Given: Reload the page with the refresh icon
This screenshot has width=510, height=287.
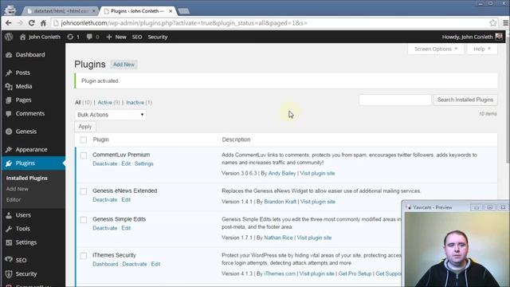Looking at the screenshot, I should (x=32, y=23).
